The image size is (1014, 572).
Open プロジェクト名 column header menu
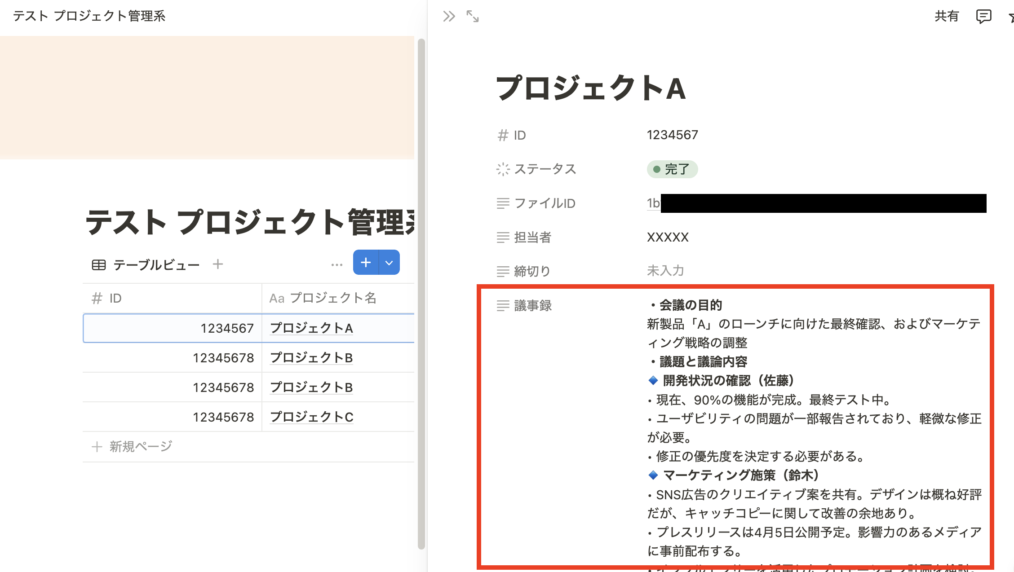click(x=323, y=298)
